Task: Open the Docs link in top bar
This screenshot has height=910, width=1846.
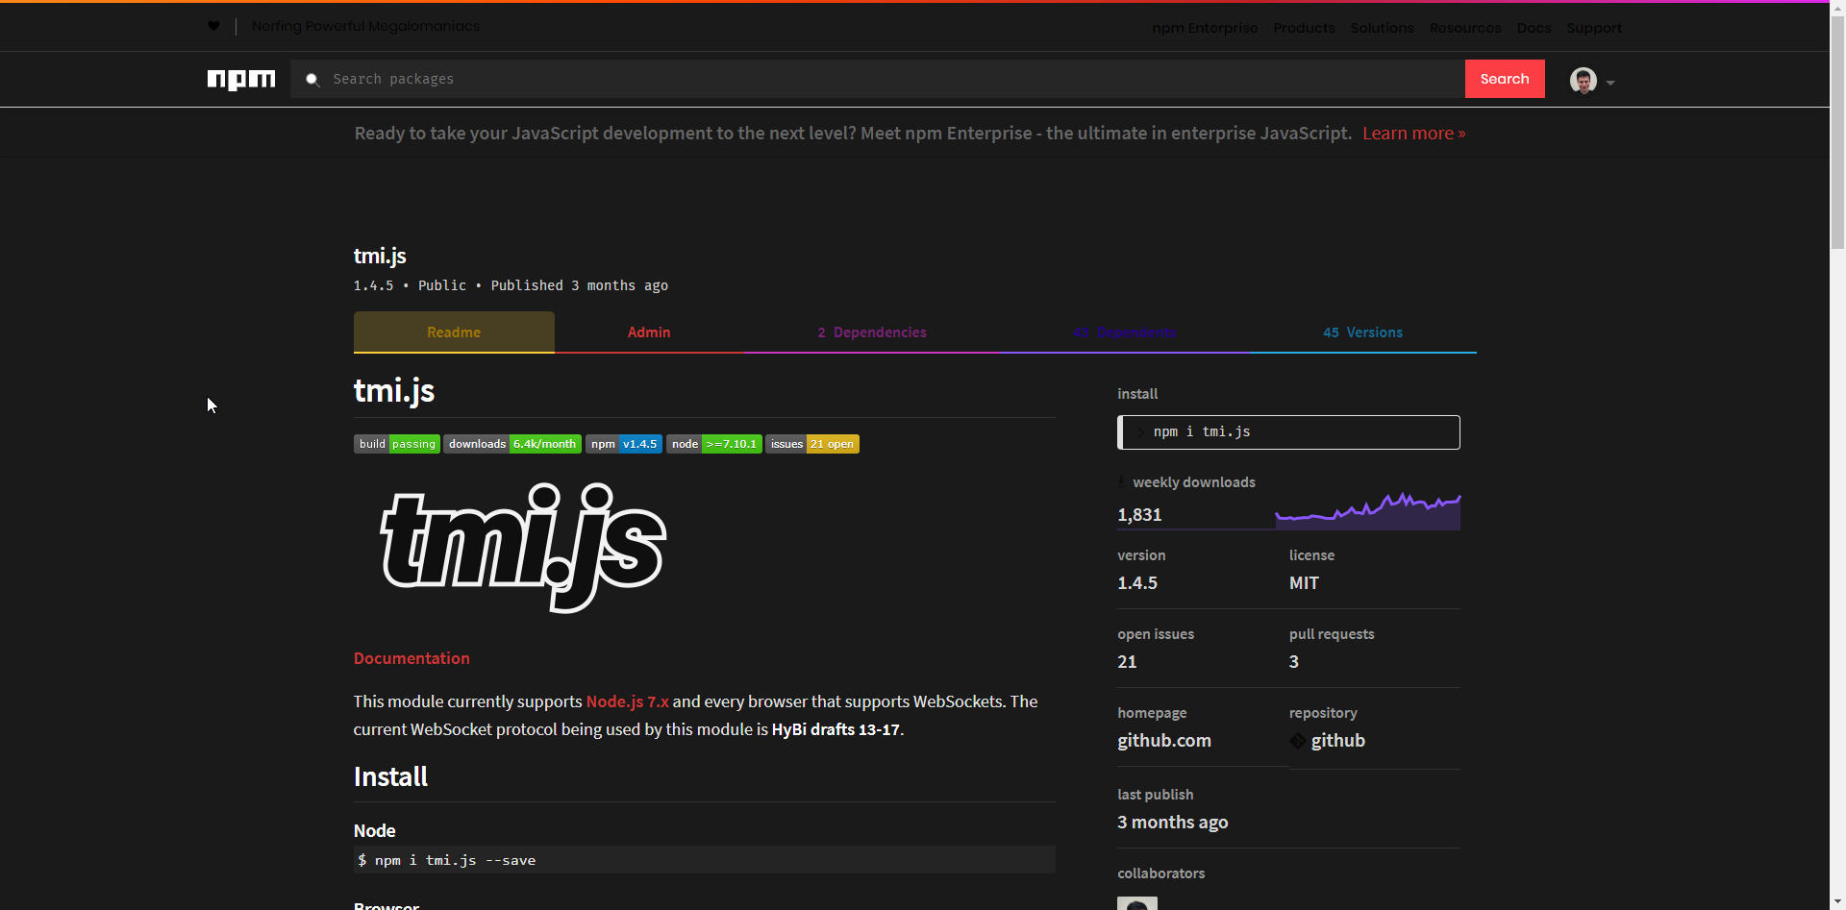Action: point(1534,28)
